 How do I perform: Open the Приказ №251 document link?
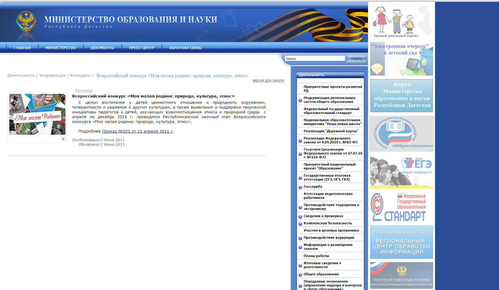(137, 131)
